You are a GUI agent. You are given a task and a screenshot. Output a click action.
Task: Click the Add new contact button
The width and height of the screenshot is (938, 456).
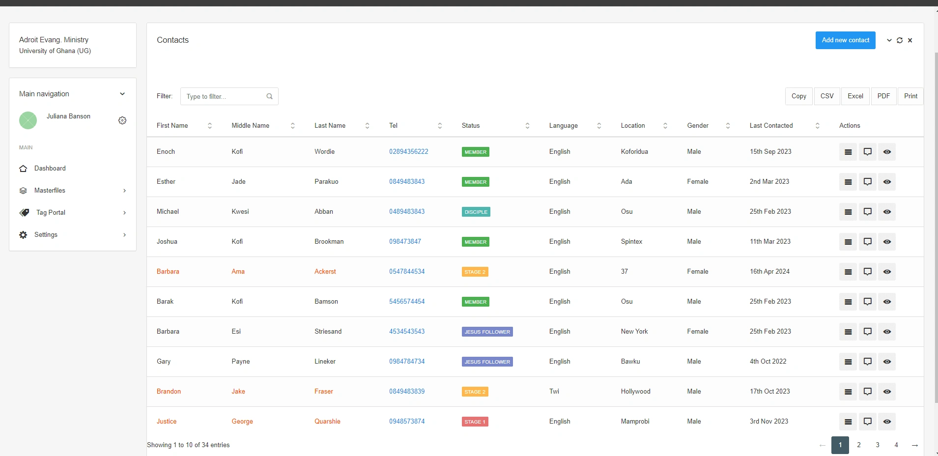(846, 40)
